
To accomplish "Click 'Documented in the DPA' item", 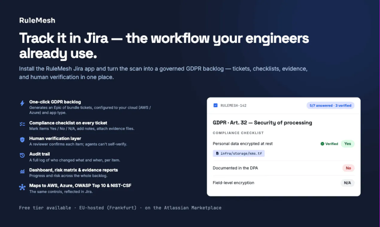I will point(235,168).
